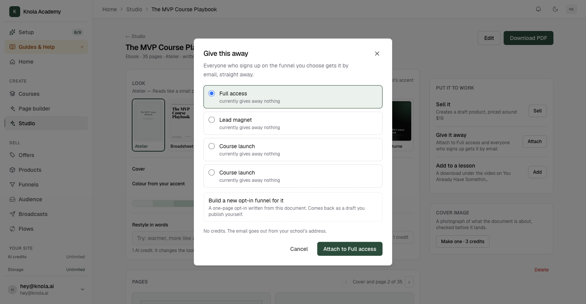Open Funnels using the funnel icon
Viewport: 586px width, 304px height.
point(12,185)
